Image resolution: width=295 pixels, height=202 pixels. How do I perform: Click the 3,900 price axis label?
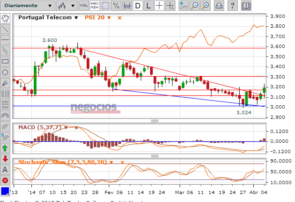click(278, 16)
